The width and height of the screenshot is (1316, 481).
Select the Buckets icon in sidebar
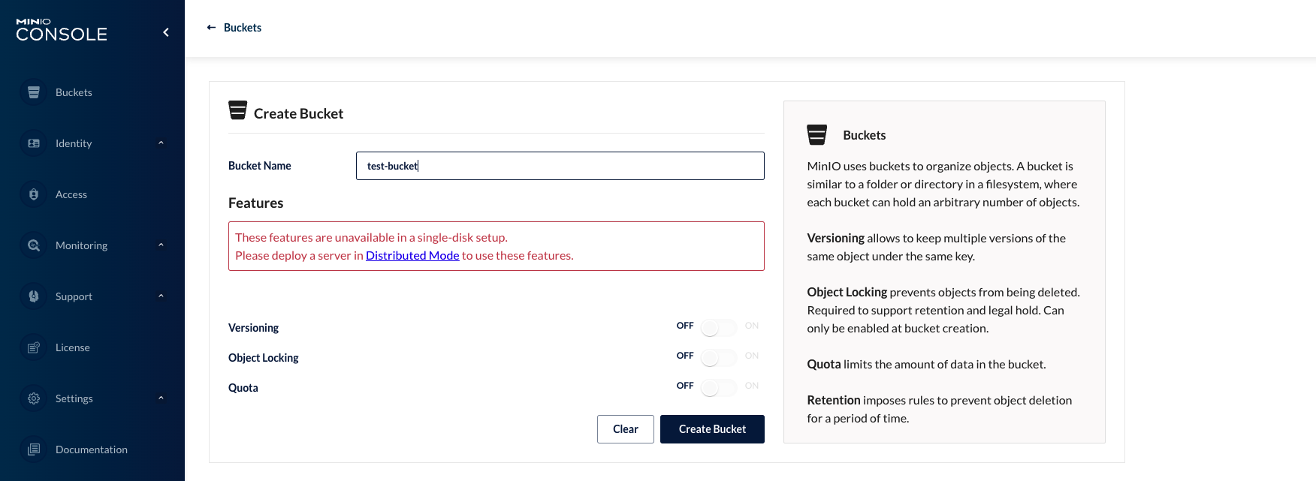(x=33, y=92)
